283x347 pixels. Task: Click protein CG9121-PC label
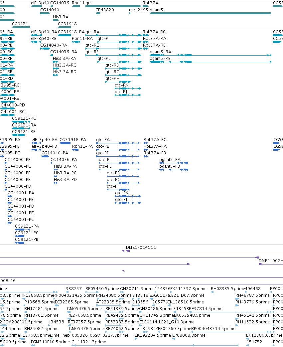(x=27, y=233)
